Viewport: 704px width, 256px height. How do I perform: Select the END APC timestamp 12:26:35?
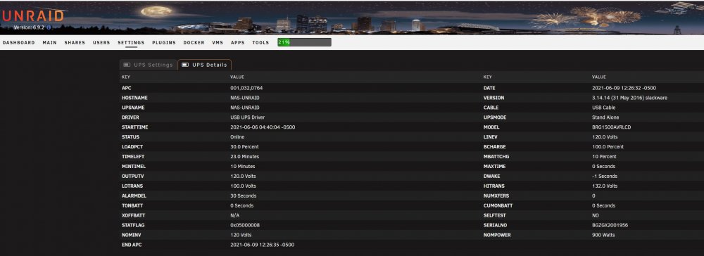[262, 245]
